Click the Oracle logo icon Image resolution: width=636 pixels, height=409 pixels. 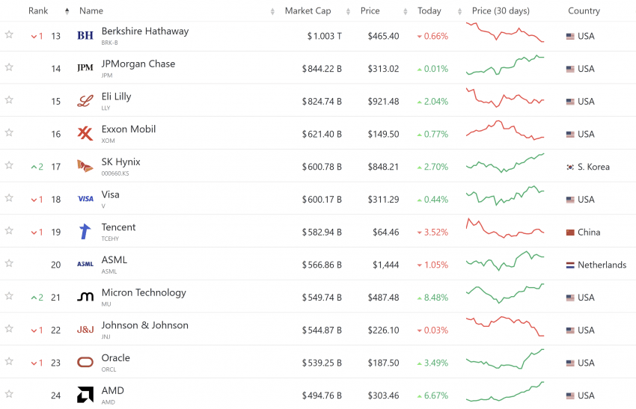point(85,362)
